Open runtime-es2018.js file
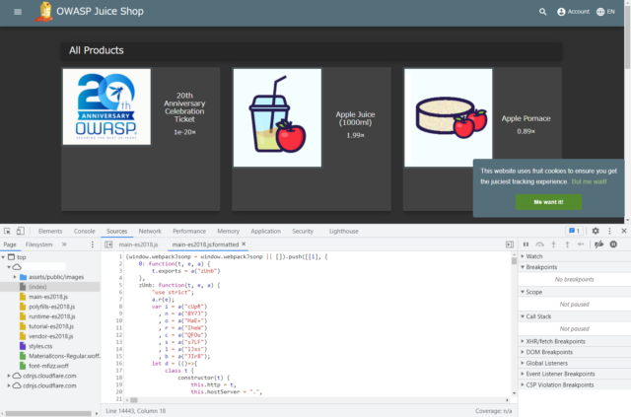This screenshot has height=417, width=631. pos(51,316)
